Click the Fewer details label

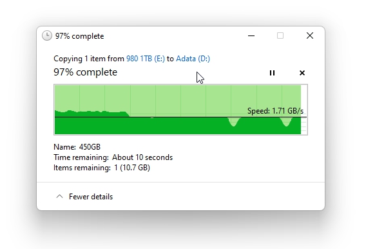(91, 197)
